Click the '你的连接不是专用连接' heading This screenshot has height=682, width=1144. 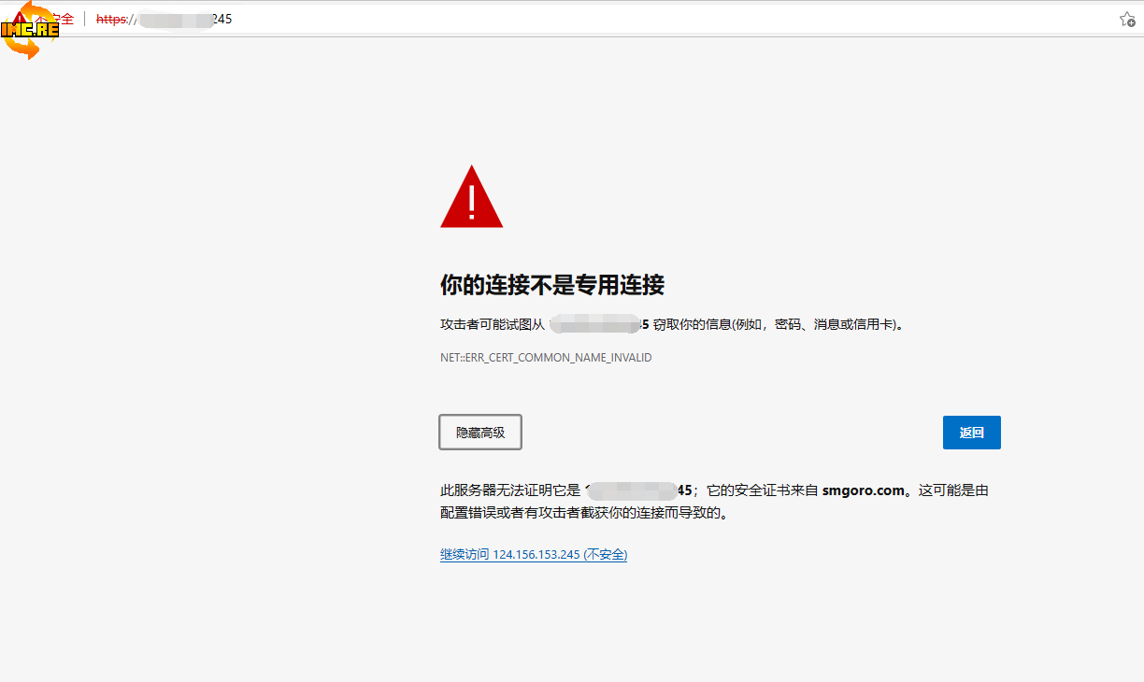[x=551, y=285]
